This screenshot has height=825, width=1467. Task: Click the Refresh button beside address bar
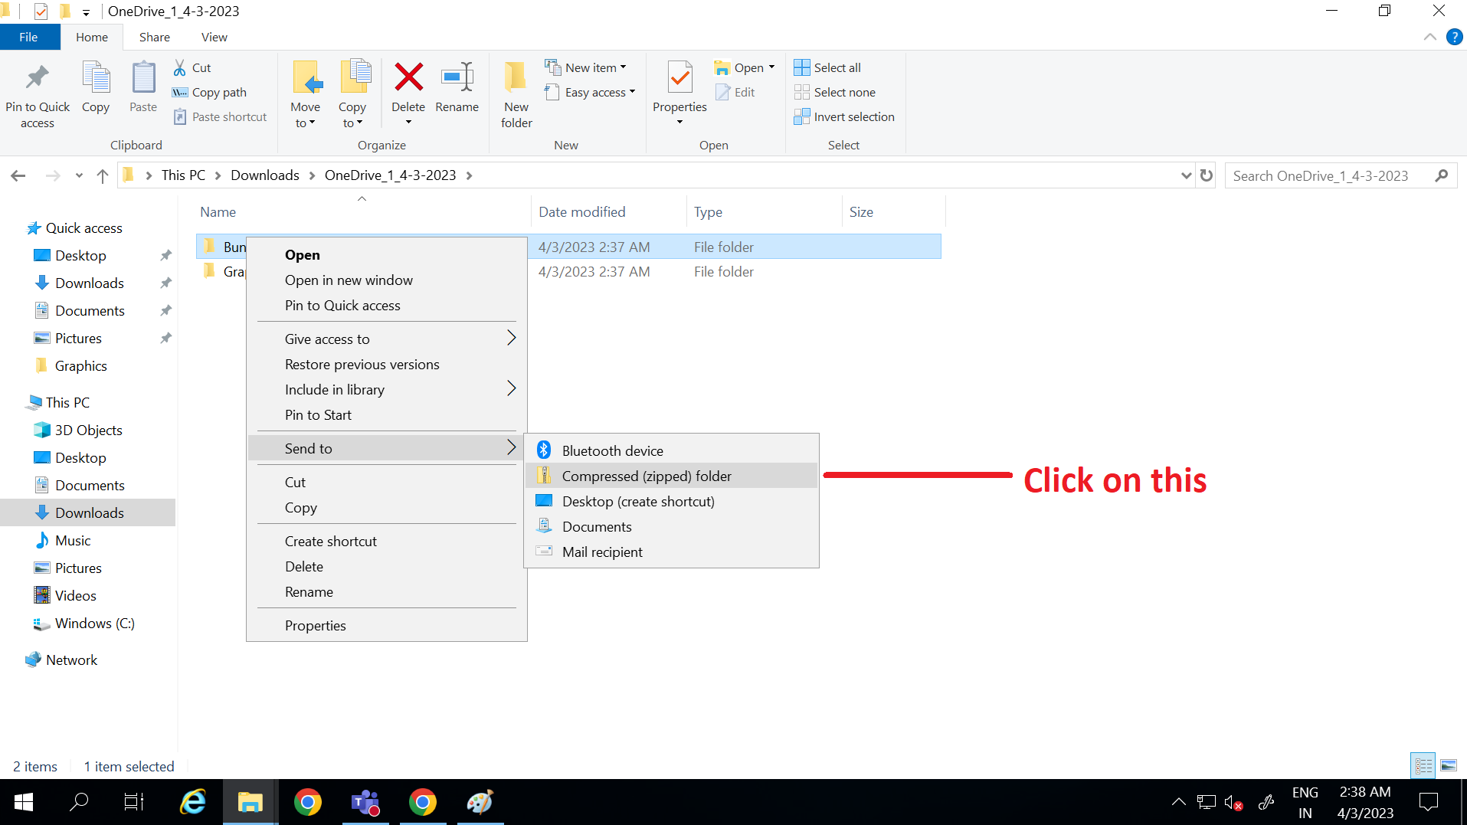[1207, 175]
